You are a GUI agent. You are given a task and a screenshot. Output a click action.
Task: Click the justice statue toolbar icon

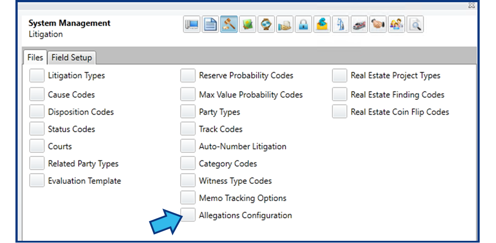click(341, 25)
